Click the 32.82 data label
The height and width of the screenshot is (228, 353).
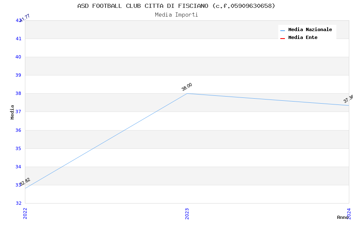point(25,182)
